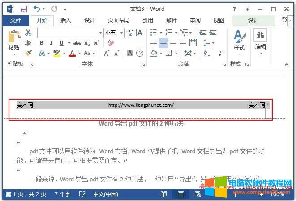Clear all formatting with eraser icon

(x=111, y=43)
